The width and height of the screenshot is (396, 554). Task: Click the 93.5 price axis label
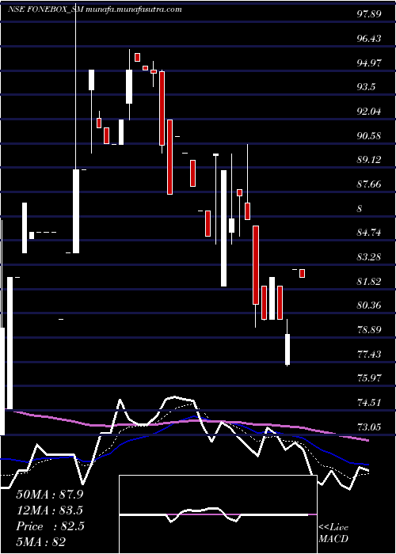pos(366,87)
